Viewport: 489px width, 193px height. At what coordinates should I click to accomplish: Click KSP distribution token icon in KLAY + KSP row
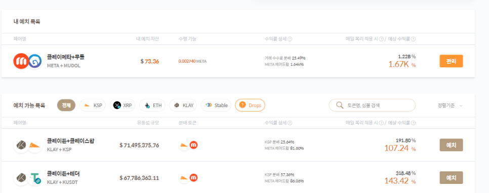tap(184, 145)
